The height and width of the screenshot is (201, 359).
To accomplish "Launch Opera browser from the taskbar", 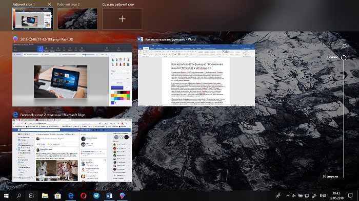I will 84,196.
